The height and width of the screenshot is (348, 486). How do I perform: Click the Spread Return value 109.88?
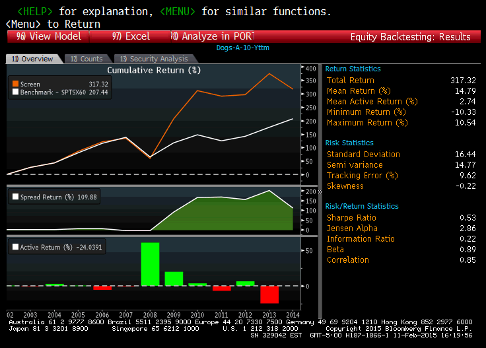pos(87,197)
